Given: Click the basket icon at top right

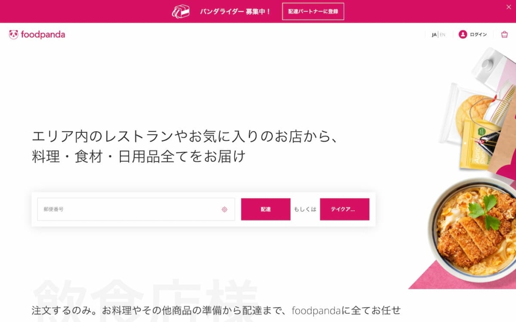Looking at the screenshot, I should click(503, 34).
